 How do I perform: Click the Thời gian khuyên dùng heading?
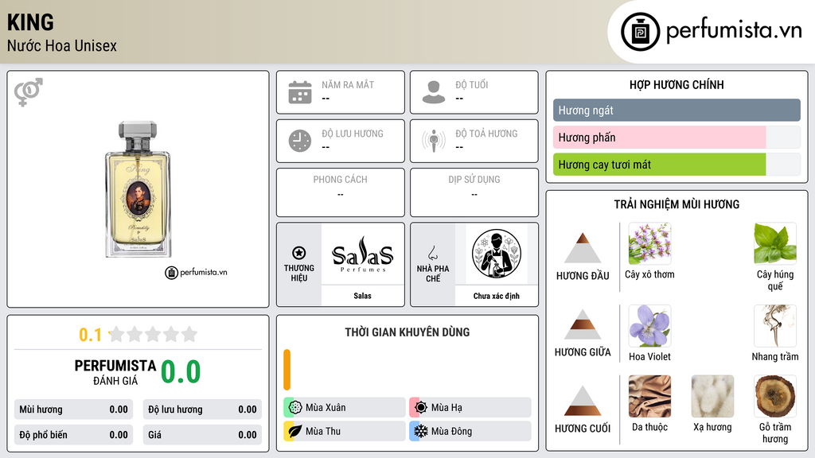coord(407,332)
